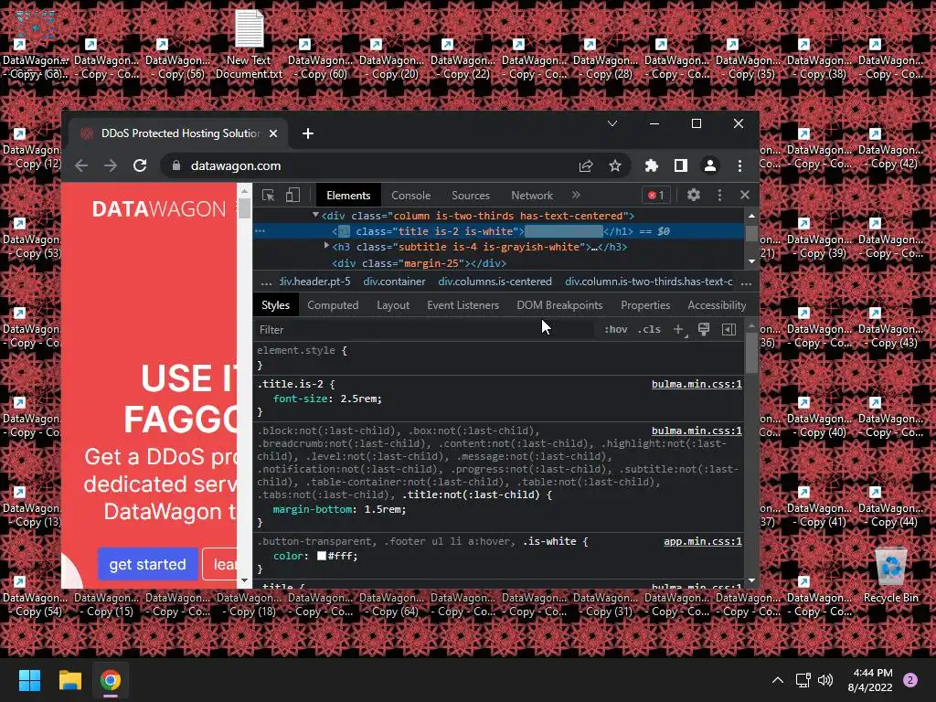Click the element.style rule block

point(498,357)
